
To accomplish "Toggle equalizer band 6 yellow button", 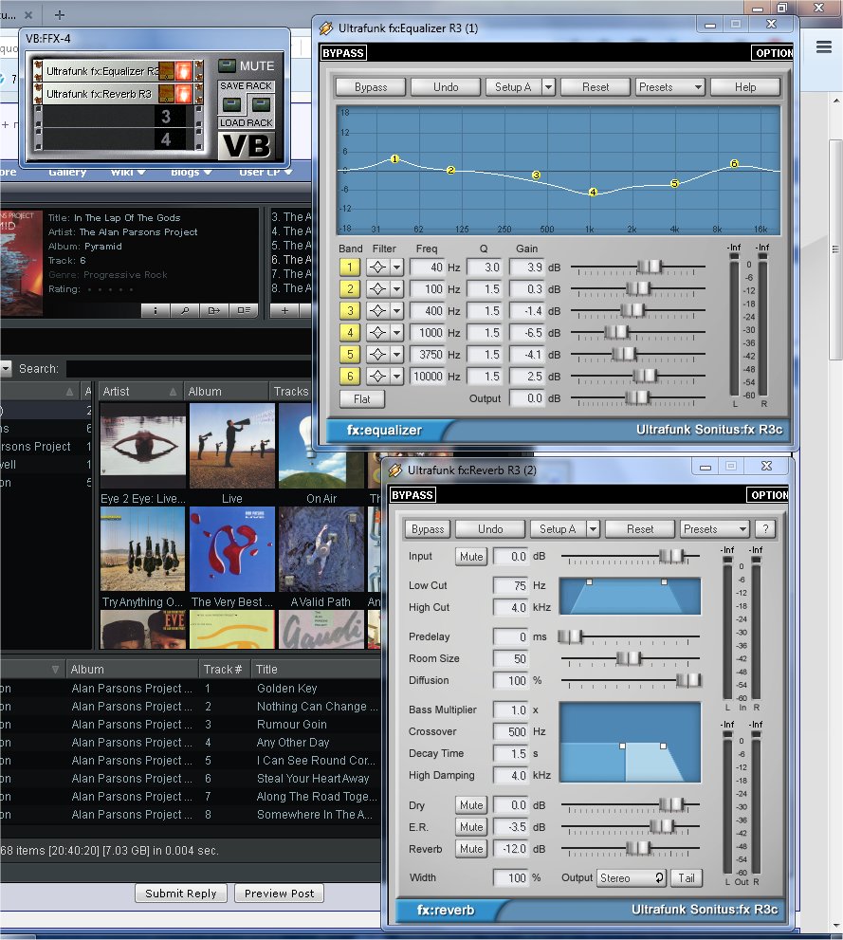I will pos(350,376).
